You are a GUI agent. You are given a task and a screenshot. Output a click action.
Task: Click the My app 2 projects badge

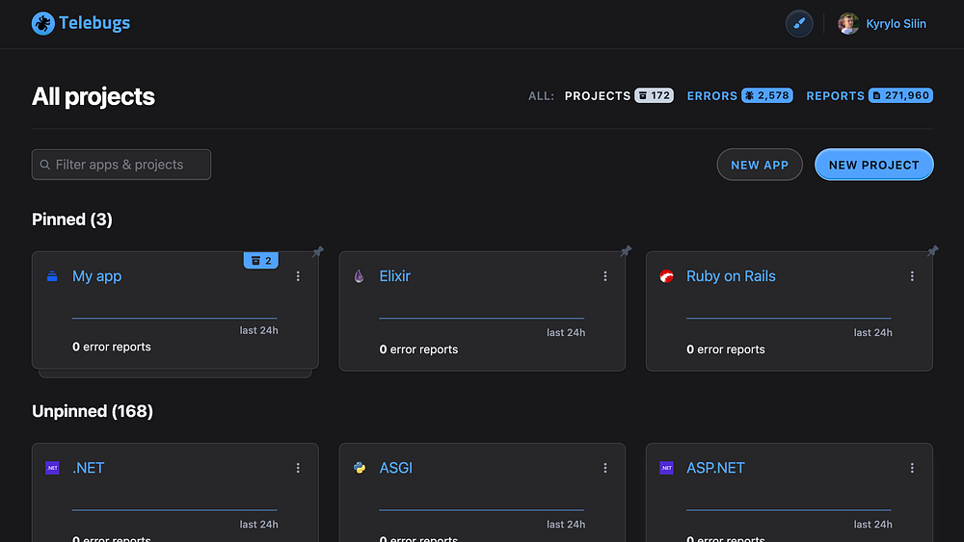point(261,261)
